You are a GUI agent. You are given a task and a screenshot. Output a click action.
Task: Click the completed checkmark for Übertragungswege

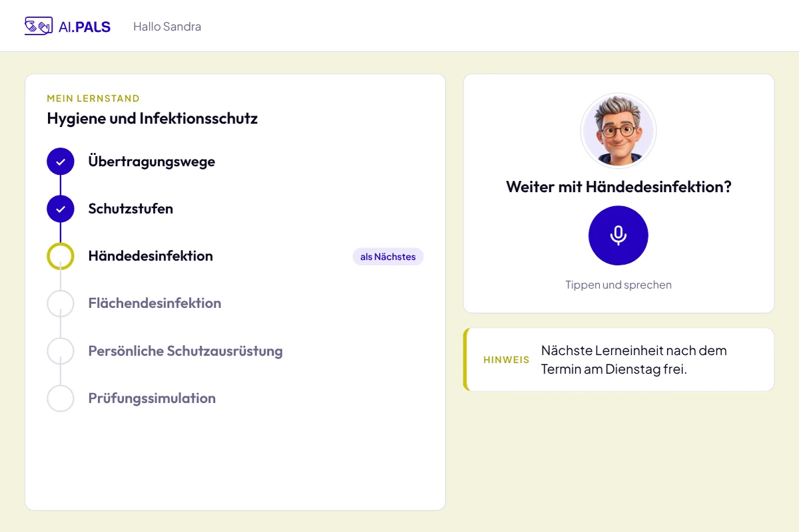click(61, 162)
